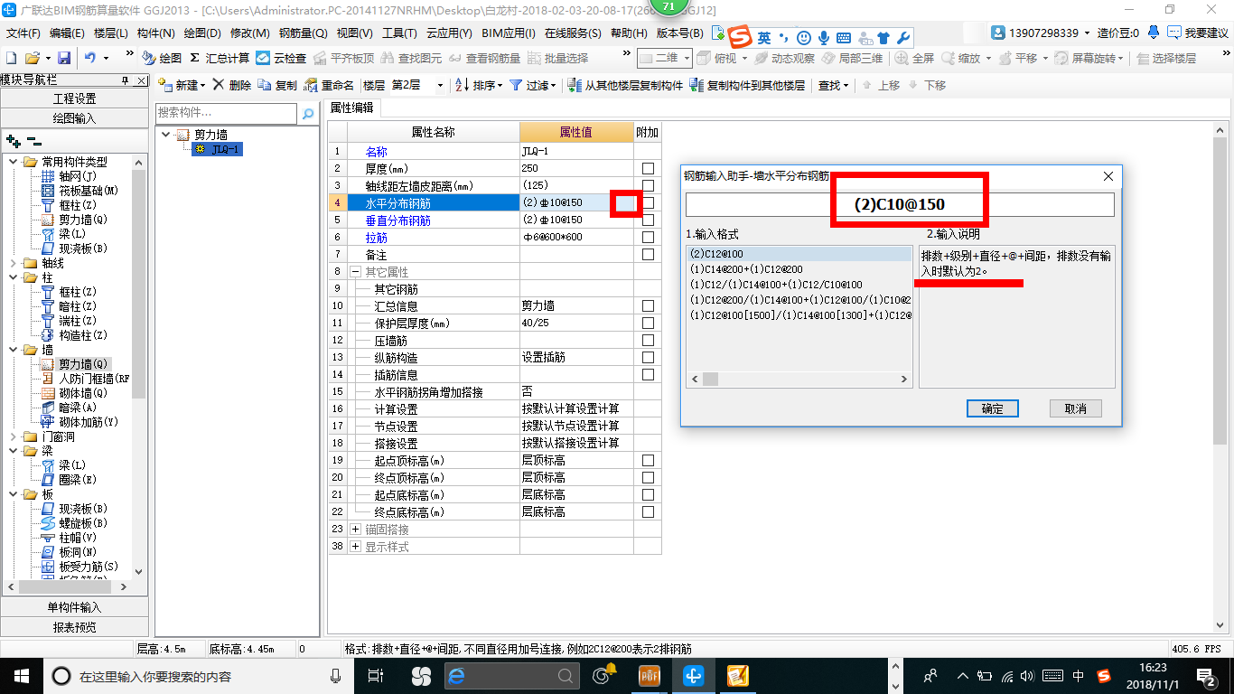The image size is (1234, 694).
Task: Open the 楼层 第2层 dropdown
Action: 439,85
